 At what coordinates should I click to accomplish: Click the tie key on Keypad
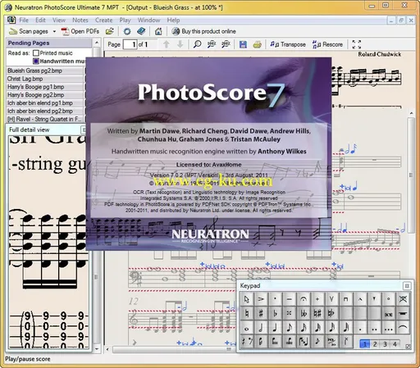[x=403, y=328]
